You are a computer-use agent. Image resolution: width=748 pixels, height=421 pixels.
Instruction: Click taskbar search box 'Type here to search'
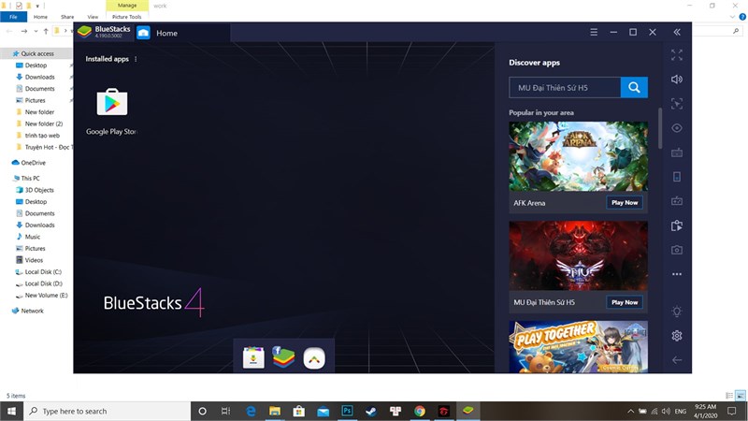107,411
